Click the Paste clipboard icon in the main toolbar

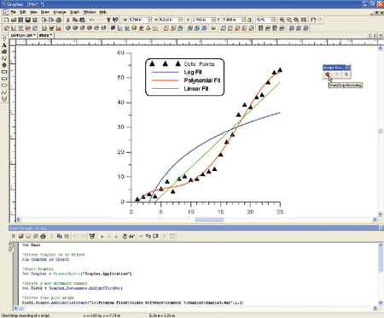tap(82, 20)
